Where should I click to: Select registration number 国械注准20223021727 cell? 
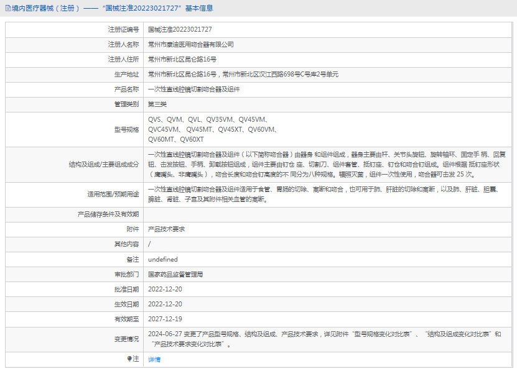tap(180, 29)
